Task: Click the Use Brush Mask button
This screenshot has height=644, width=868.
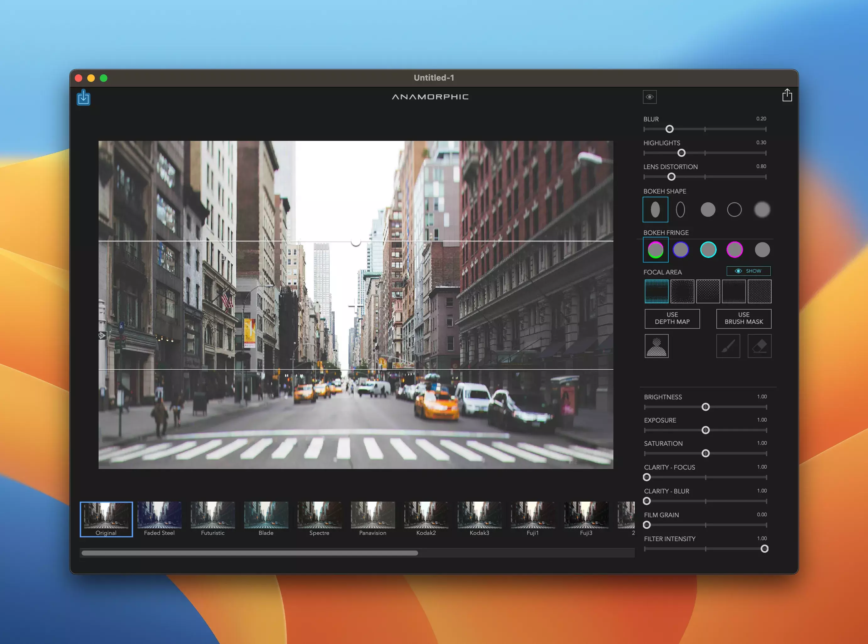Action: point(744,318)
